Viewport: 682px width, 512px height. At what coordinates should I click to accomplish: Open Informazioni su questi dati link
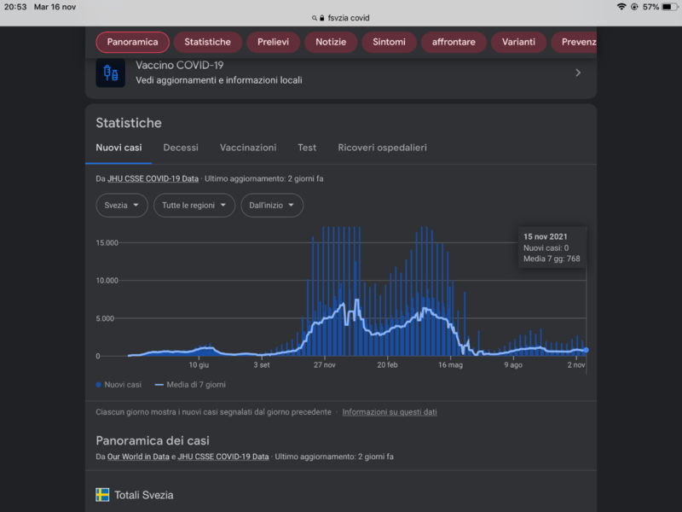390,412
